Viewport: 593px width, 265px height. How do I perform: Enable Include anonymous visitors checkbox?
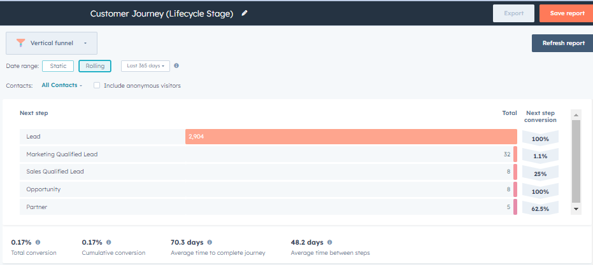tap(97, 85)
